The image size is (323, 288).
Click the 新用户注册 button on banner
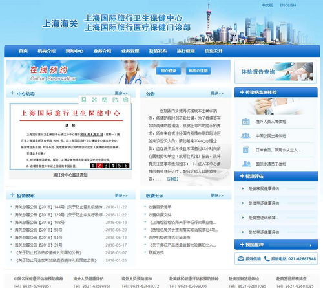pyautogui.click(x=198, y=71)
